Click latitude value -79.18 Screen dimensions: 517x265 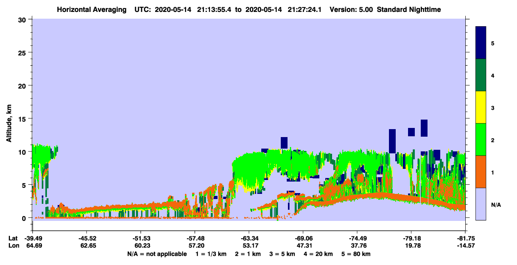point(411,238)
